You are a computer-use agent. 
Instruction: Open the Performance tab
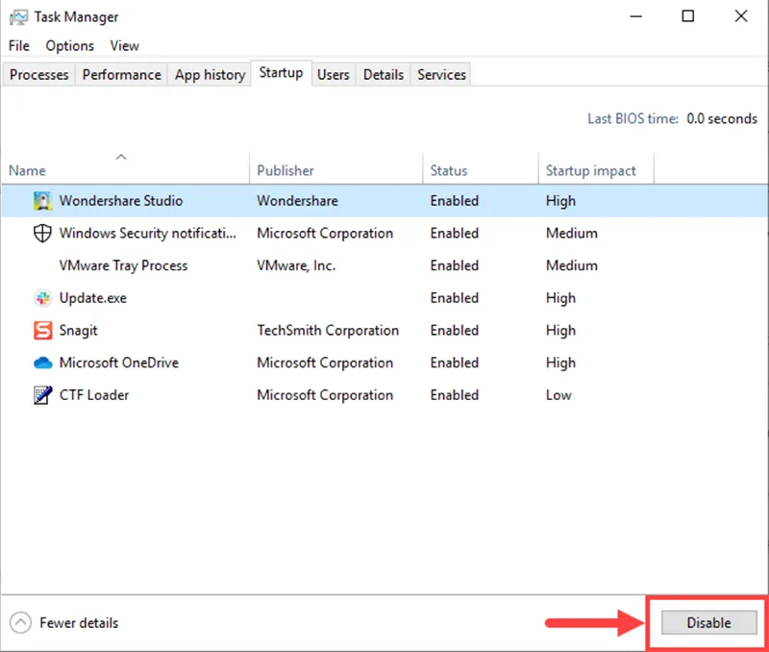click(x=121, y=74)
